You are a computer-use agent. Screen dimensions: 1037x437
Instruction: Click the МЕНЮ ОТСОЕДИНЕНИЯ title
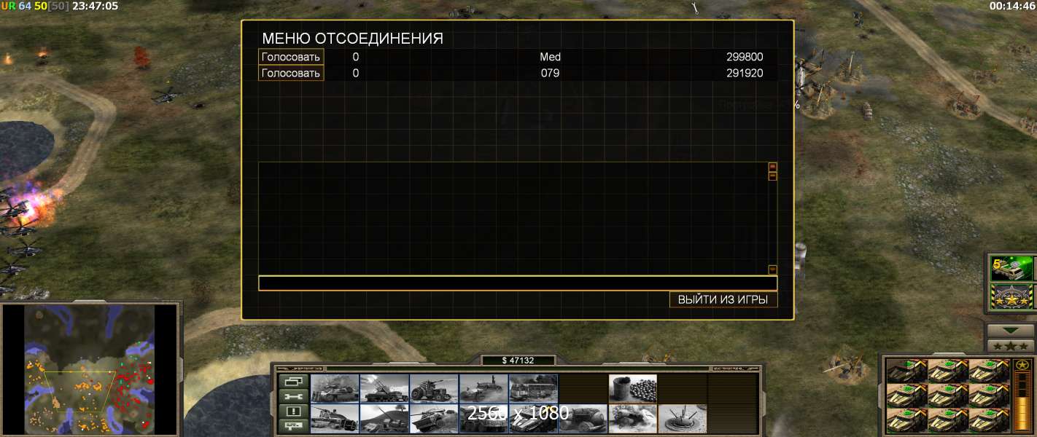coord(352,38)
